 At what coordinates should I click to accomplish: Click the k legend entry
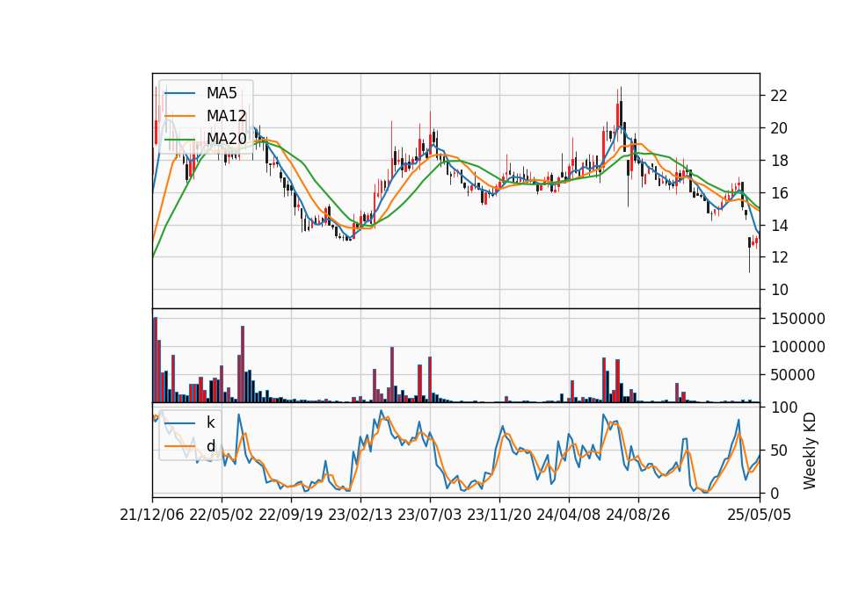click(x=210, y=422)
